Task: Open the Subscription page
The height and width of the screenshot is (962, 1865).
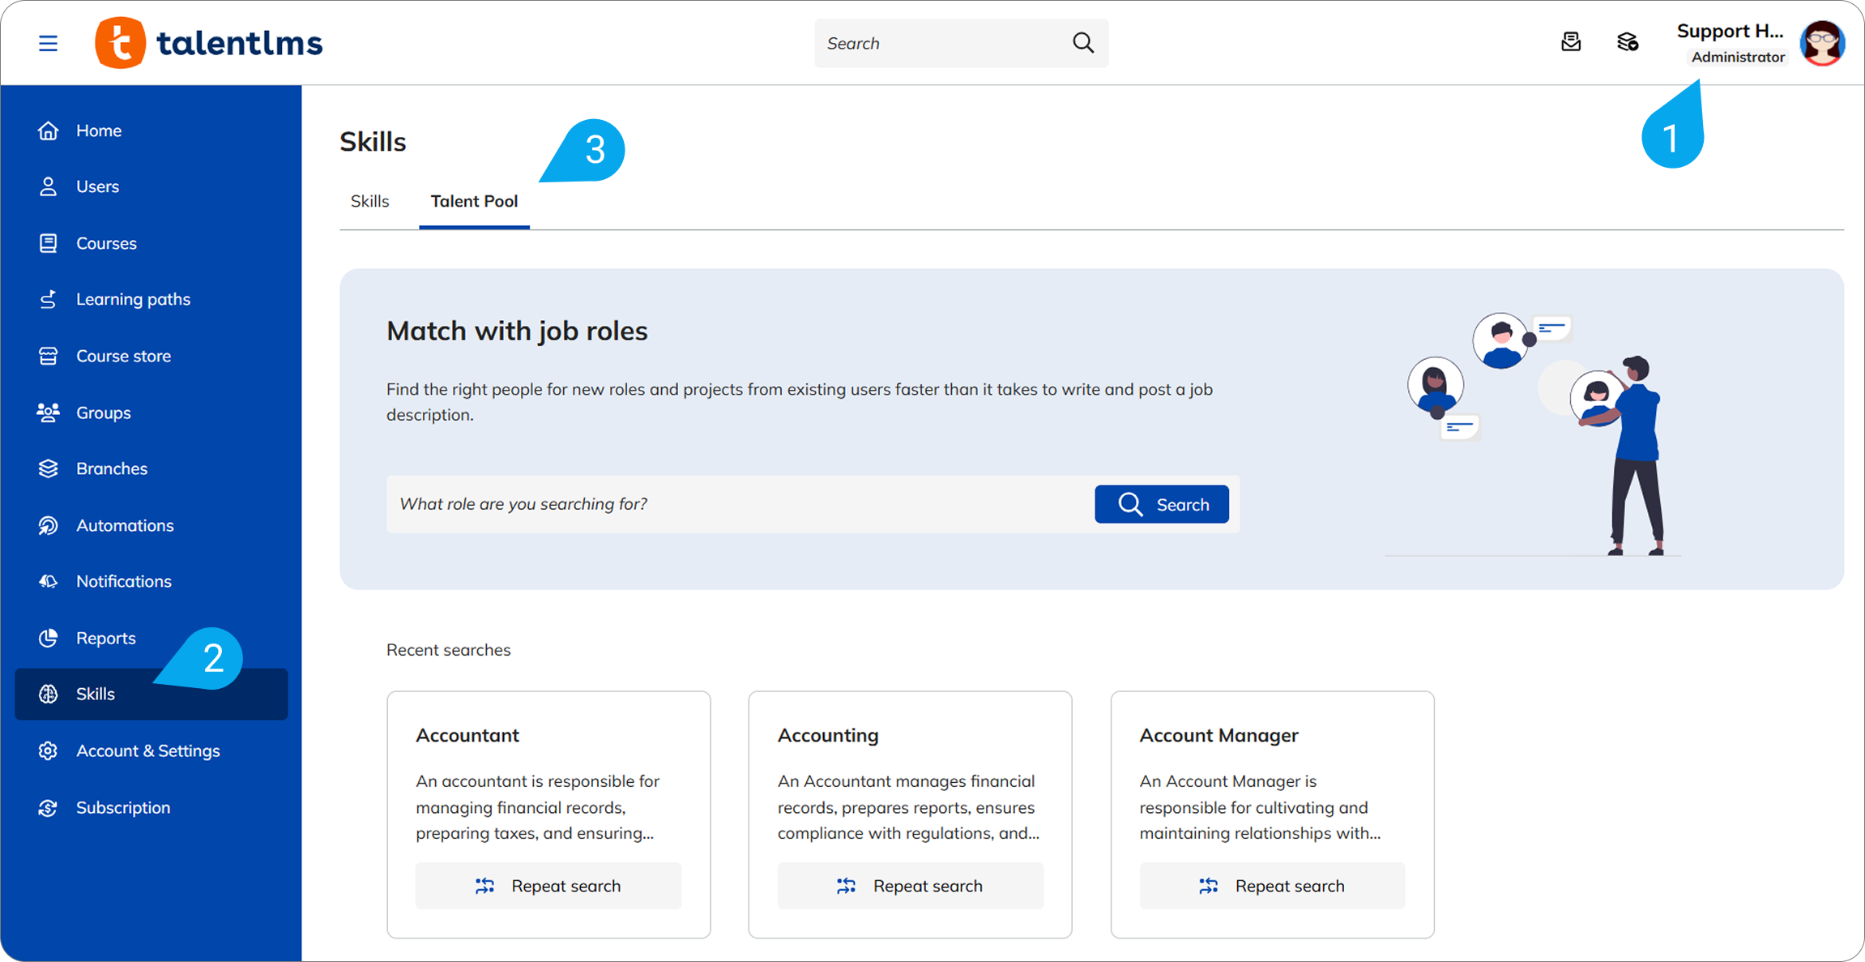Action: coord(122,807)
